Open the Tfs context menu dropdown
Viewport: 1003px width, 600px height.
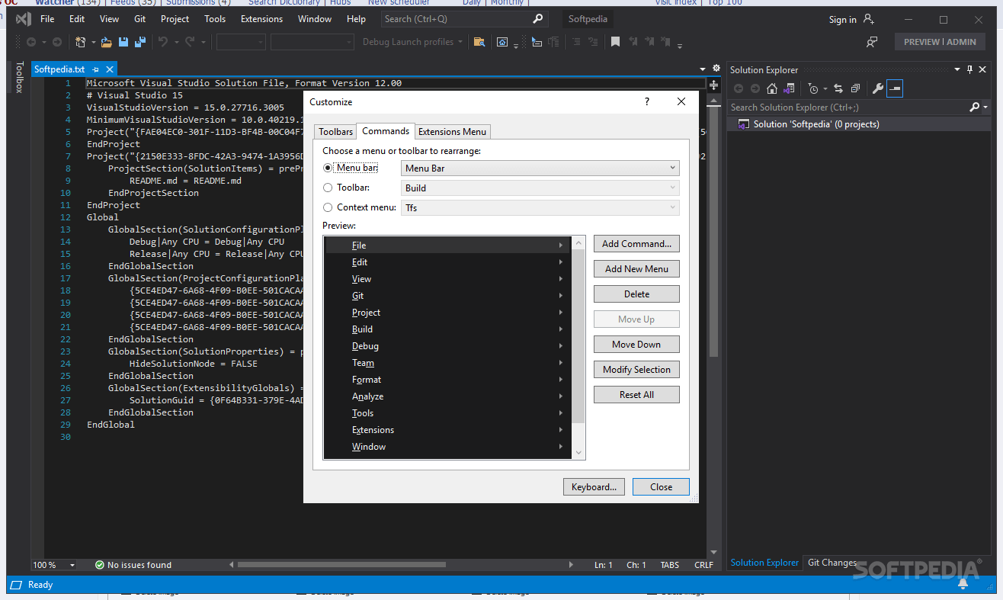tap(540, 207)
